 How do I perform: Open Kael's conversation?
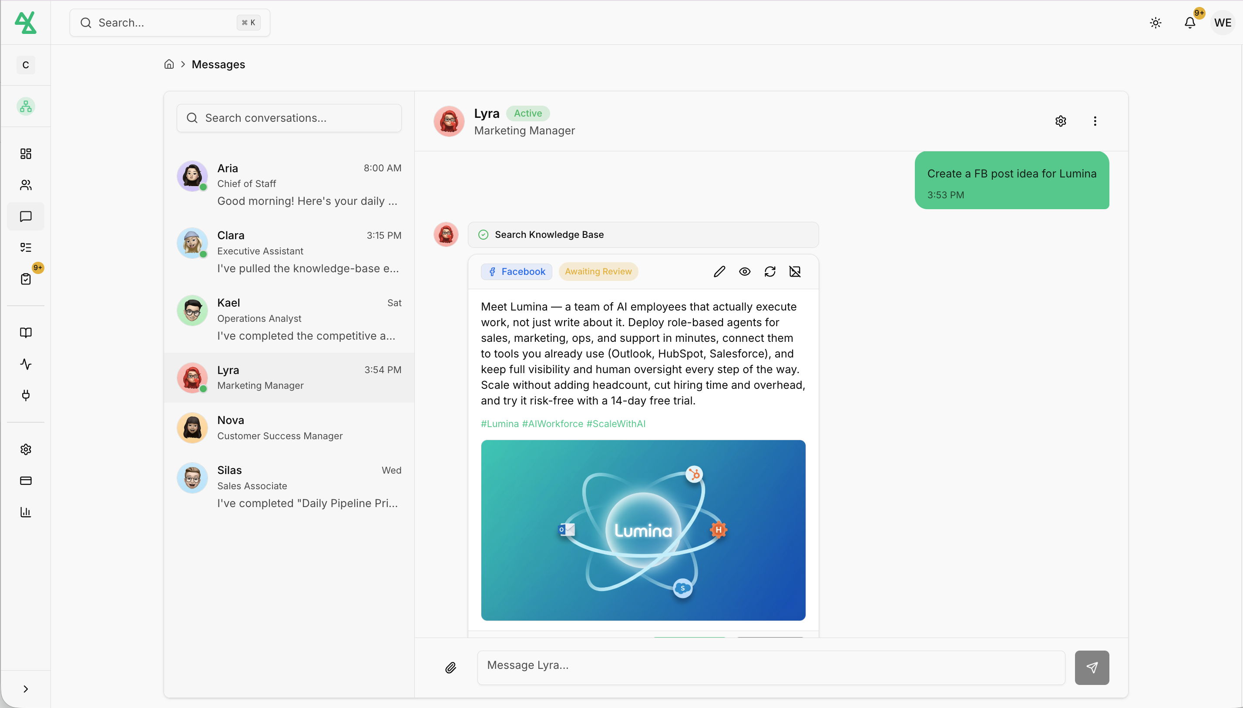point(289,320)
